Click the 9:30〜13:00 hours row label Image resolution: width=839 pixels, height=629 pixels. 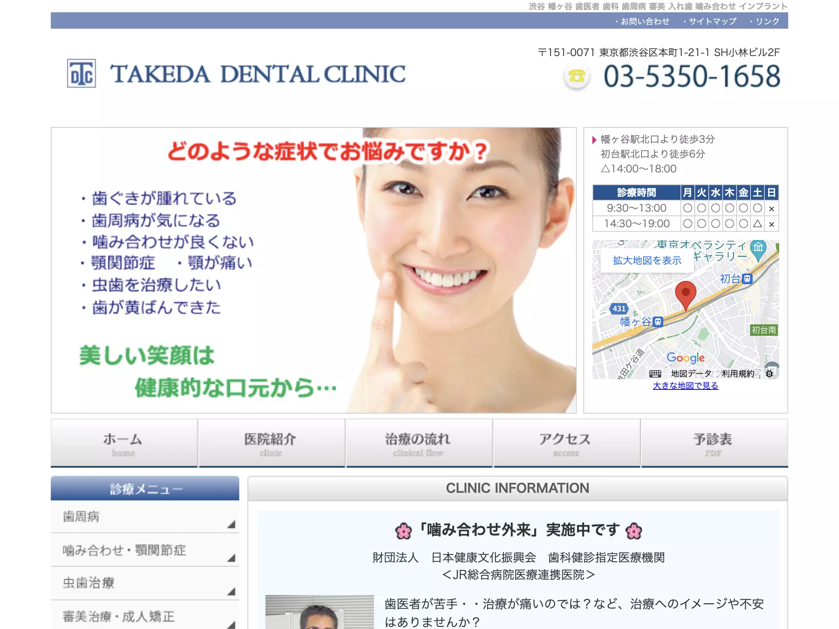click(637, 208)
